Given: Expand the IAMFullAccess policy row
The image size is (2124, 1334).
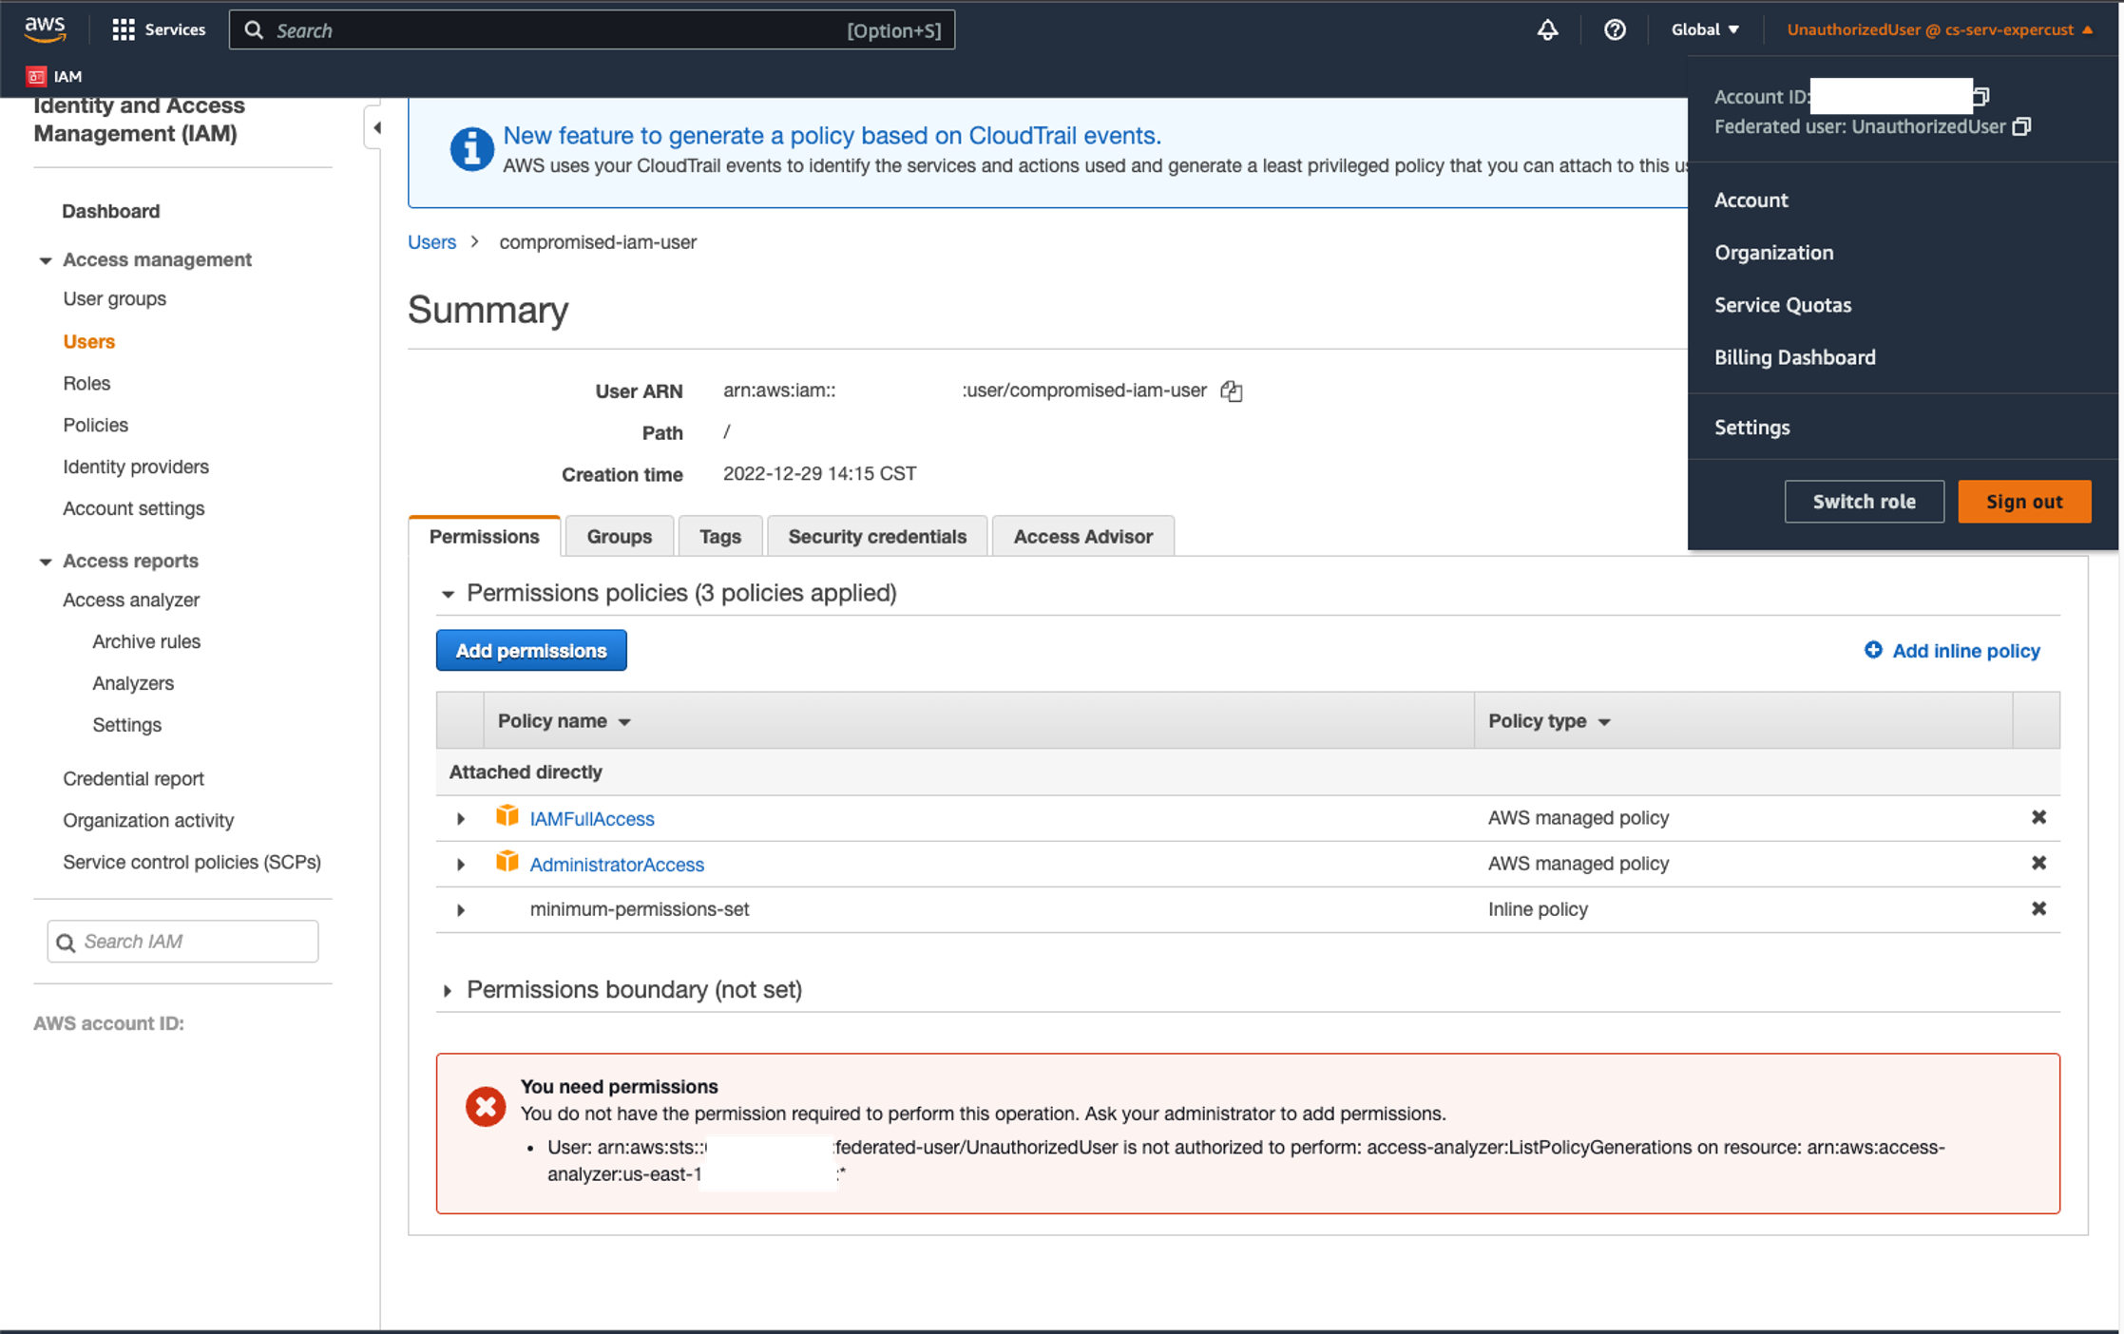Looking at the screenshot, I should pyautogui.click(x=461, y=818).
